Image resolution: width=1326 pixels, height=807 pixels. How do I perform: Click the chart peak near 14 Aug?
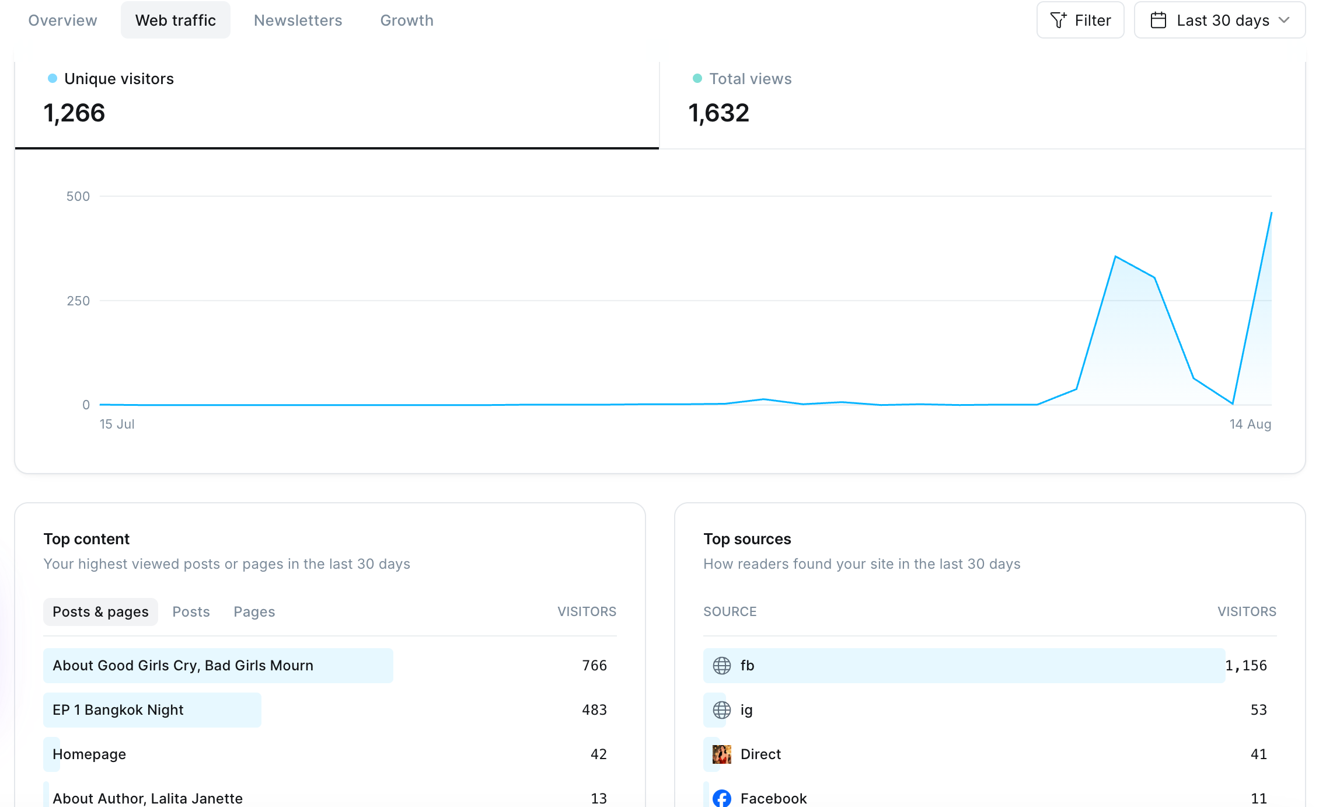[x=1271, y=213]
